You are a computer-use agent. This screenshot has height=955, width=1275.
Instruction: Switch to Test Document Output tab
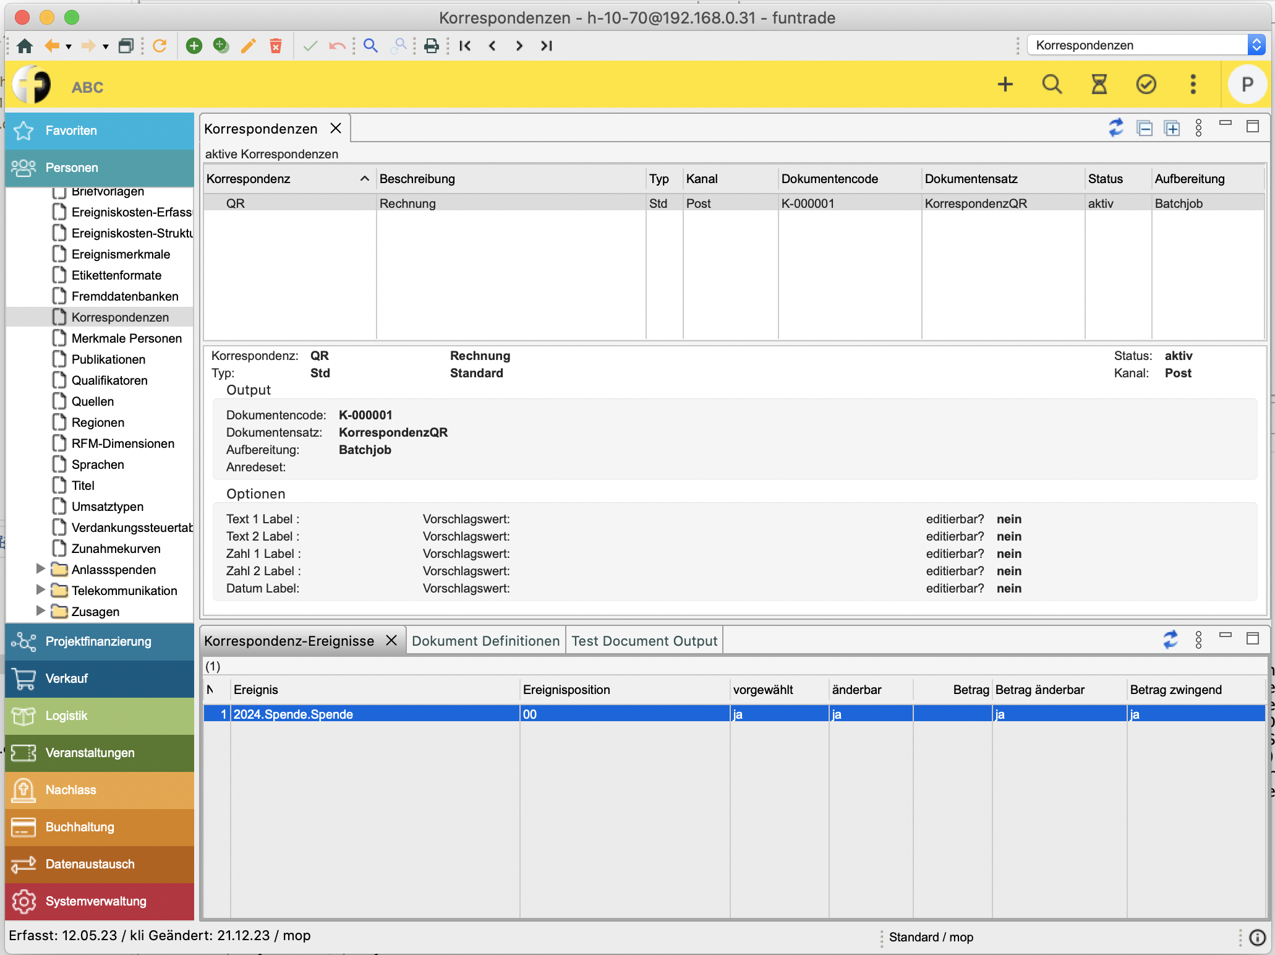click(644, 641)
